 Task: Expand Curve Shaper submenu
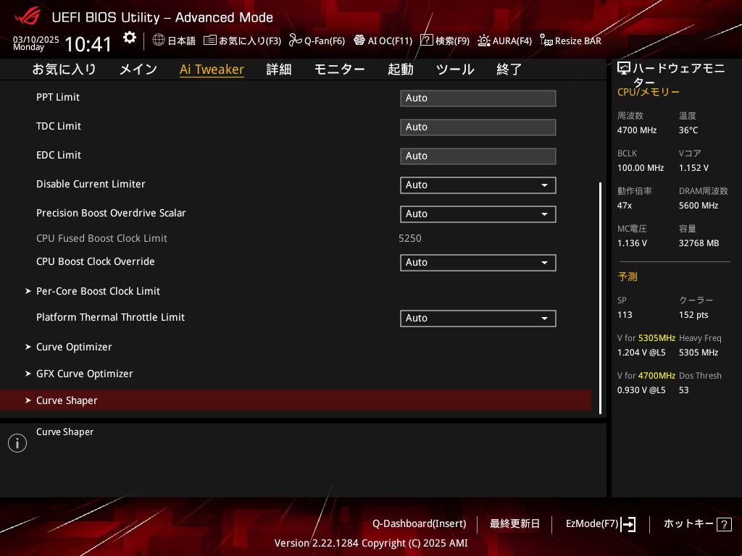point(296,400)
